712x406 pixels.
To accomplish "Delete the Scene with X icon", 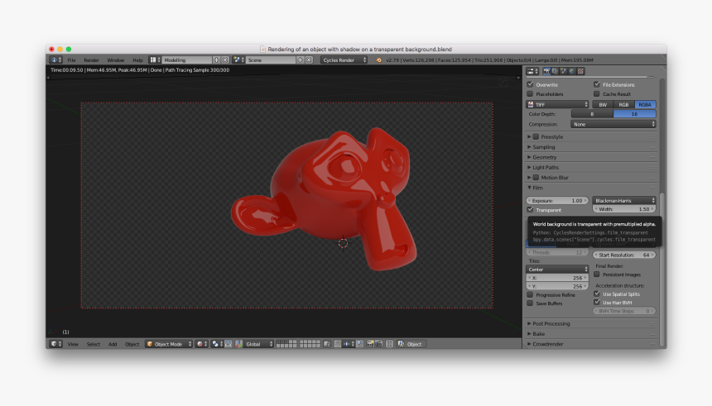I will 309,60.
